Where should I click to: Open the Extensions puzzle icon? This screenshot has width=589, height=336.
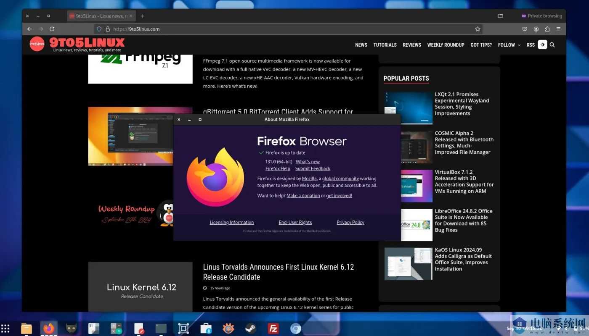(547, 29)
